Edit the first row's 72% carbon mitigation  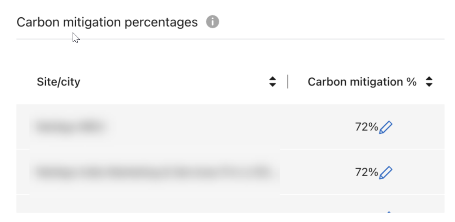pyautogui.click(x=386, y=127)
